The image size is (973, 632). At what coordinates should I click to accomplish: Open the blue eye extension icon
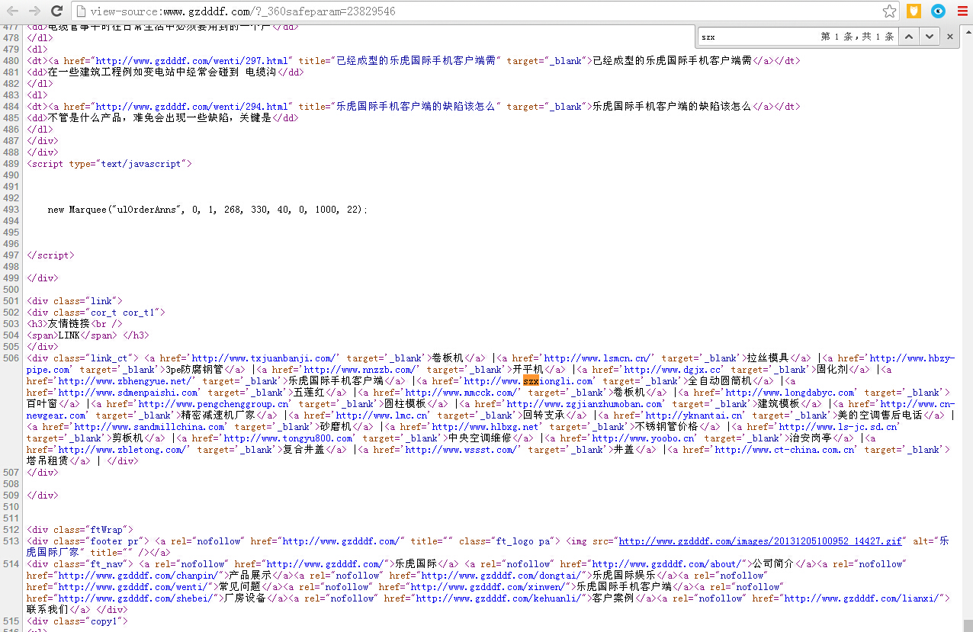coord(938,11)
